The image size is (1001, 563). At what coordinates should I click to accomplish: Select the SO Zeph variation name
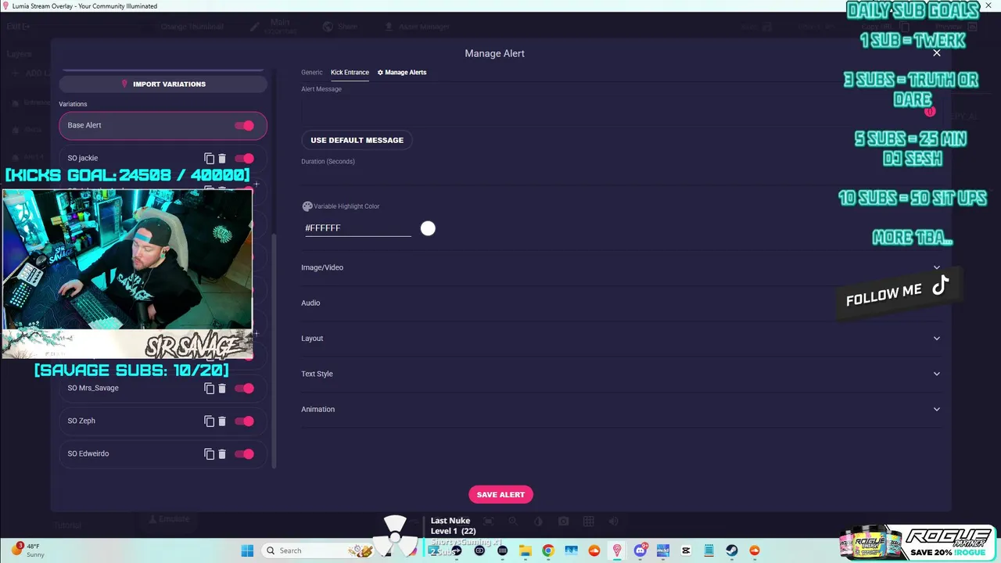point(81,421)
